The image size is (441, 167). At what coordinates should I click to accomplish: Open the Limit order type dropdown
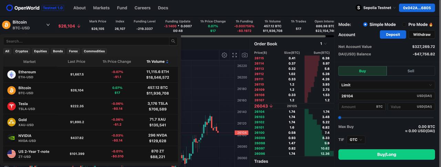[387, 85]
